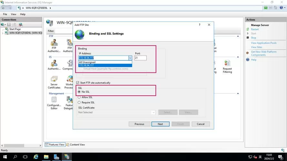Image resolution: width=287 pixels, height=161 pixels.
Task: Open the Help menu
Action: tap(23, 14)
